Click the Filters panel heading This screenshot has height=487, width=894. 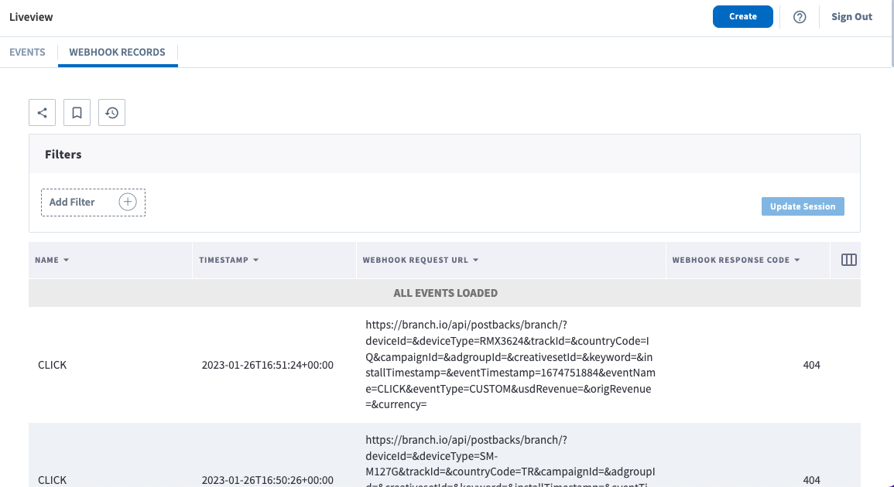point(63,155)
